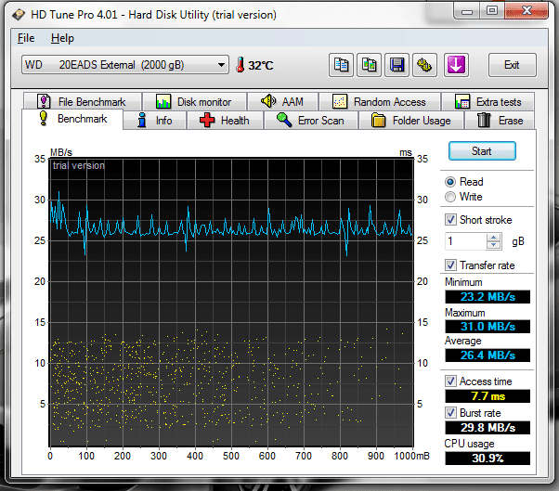
Task: Open the Error Scan tab with magnifier icon
Action: [x=310, y=121]
